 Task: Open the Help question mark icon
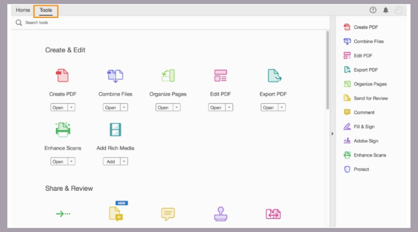coord(373,10)
